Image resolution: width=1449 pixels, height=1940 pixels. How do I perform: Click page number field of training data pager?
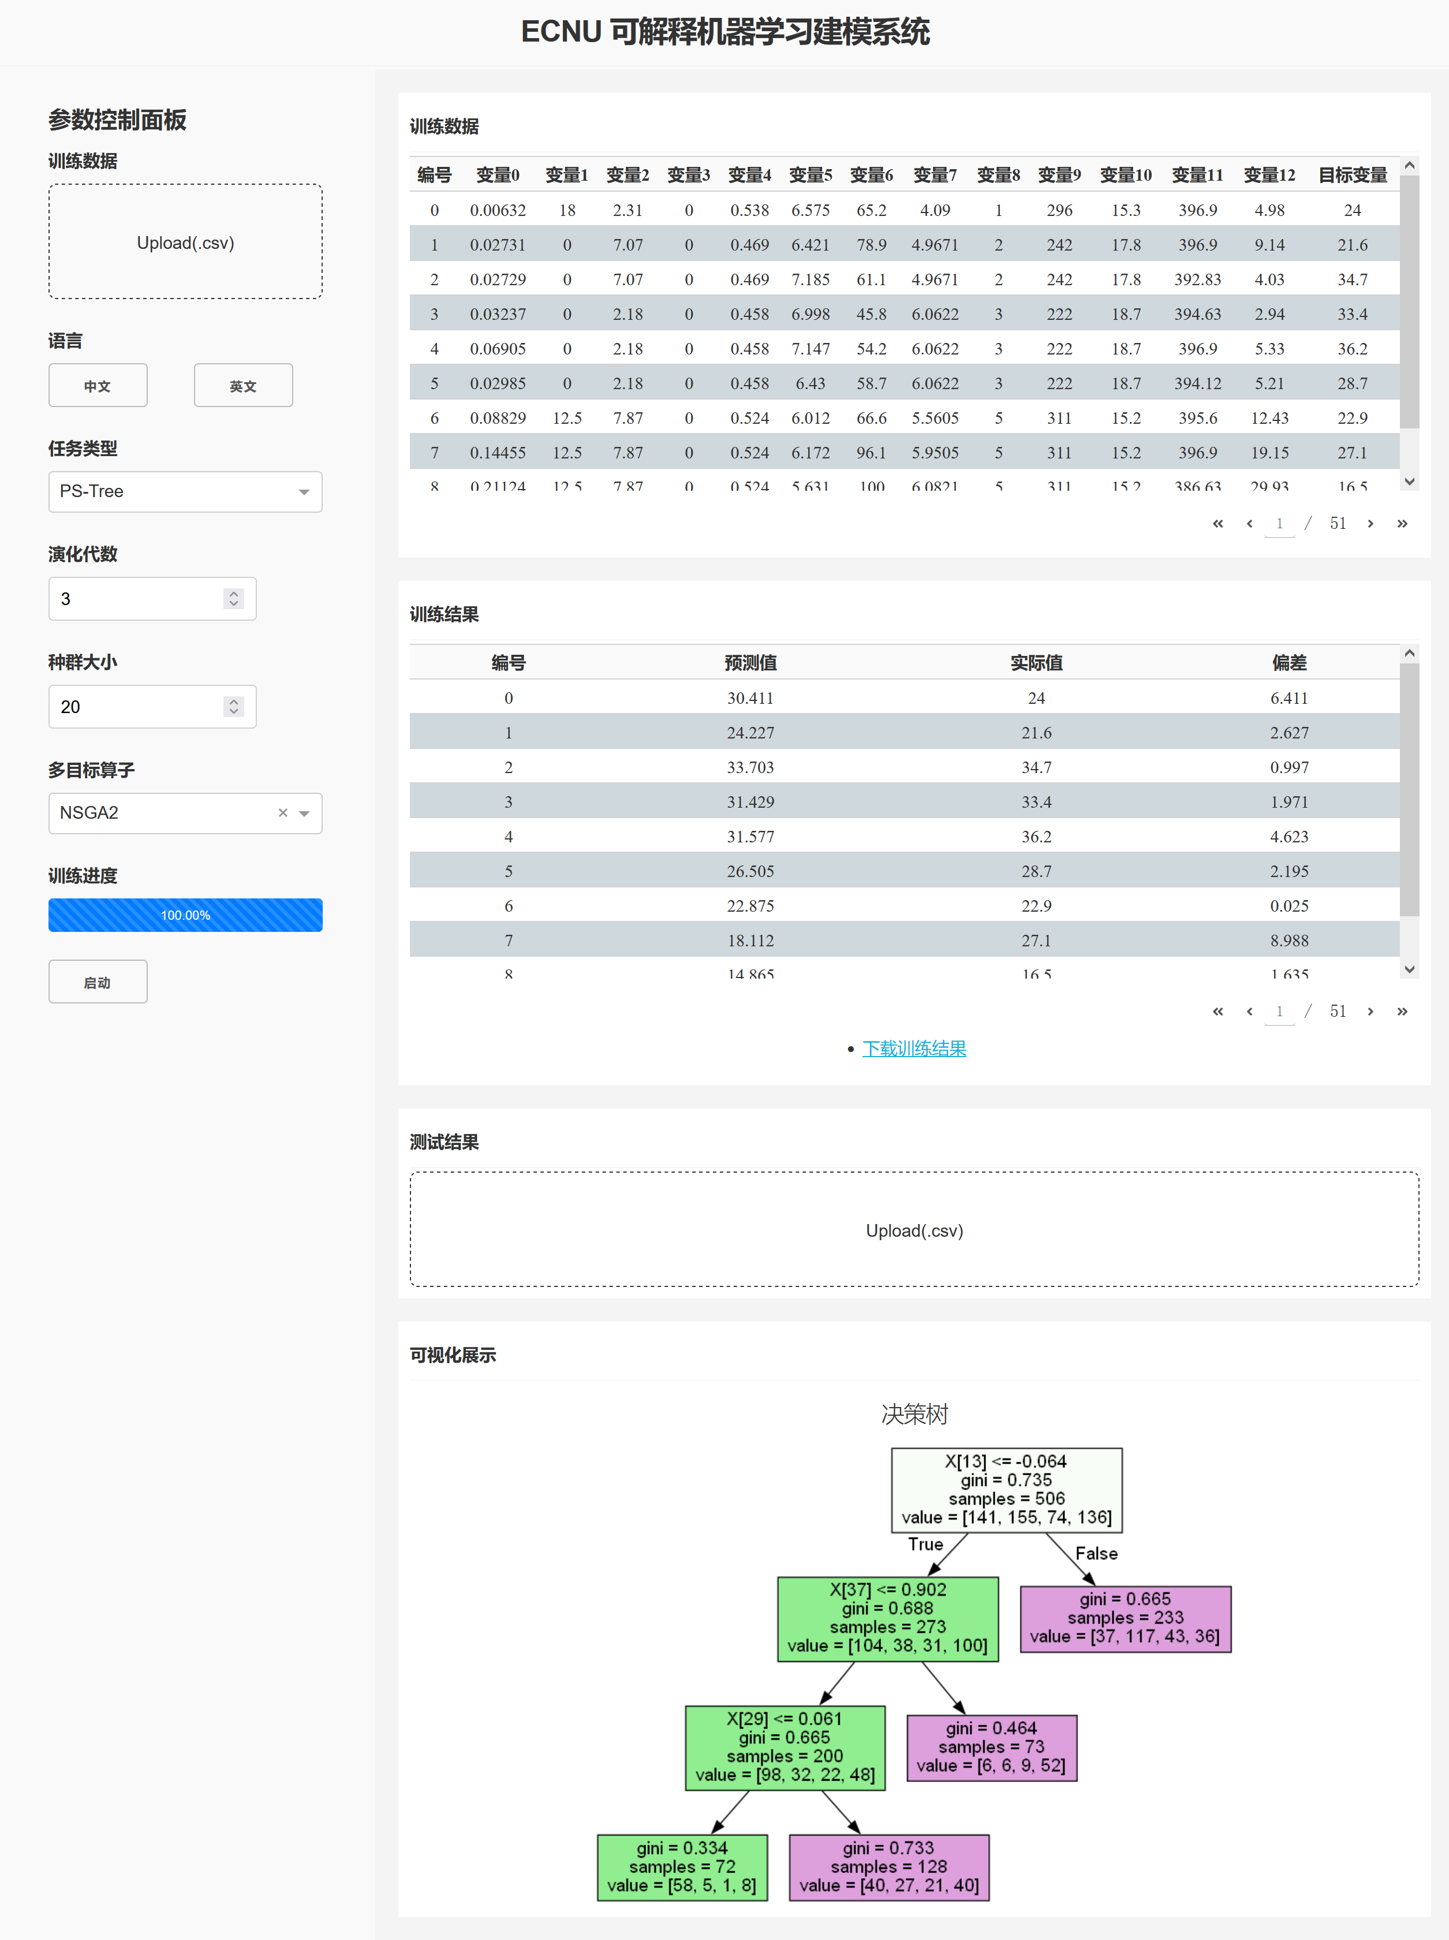coord(1279,524)
